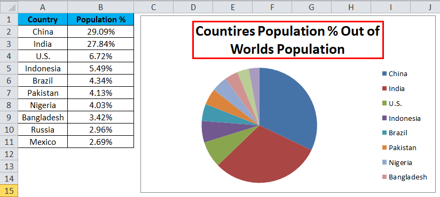Click the Select All corner button

point(9,7)
